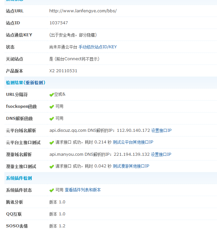
Task: Select product version X2 20110531
Action: click(63, 71)
